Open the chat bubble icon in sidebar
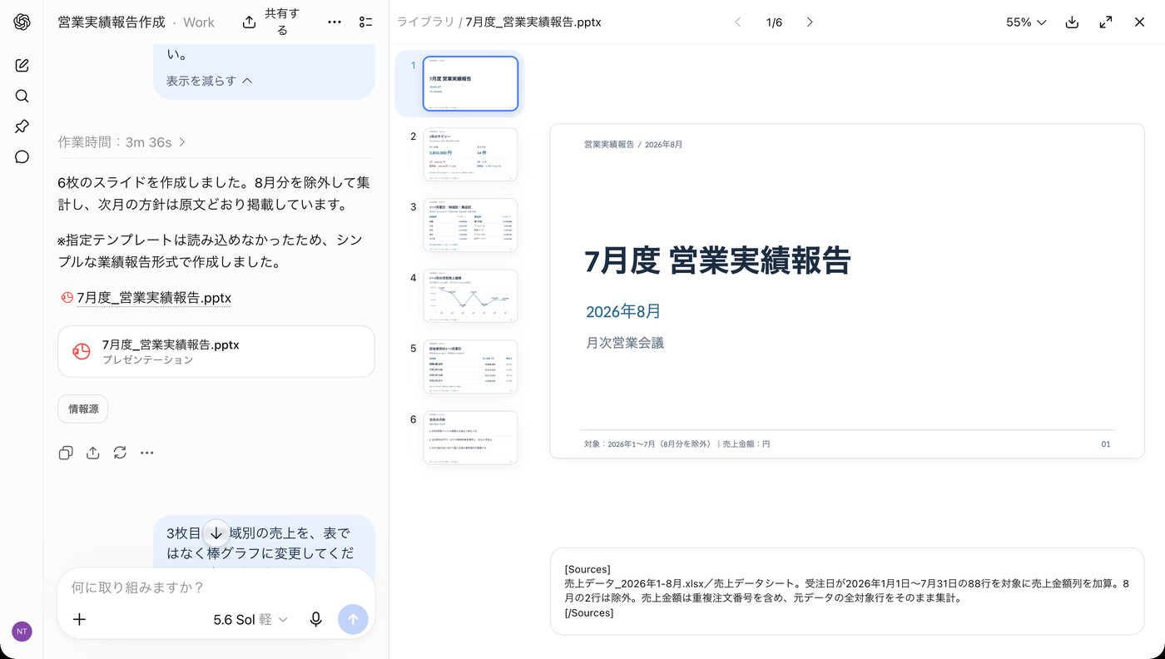 (22, 157)
